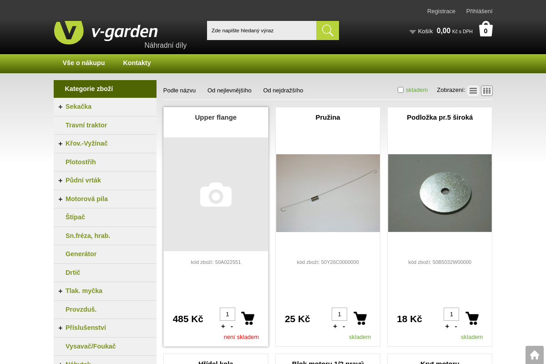Screen dimensions: 546x364
Task: Open the Kontakty page
Action: (x=137, y=63)
